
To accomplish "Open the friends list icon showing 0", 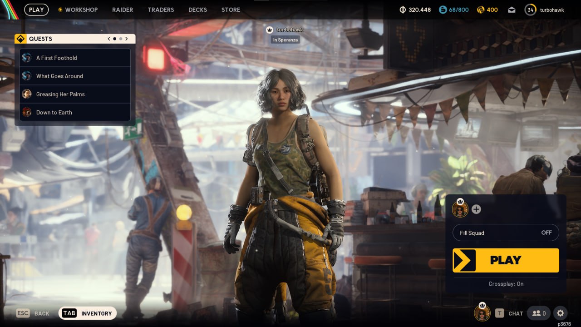I will point(539,313).
